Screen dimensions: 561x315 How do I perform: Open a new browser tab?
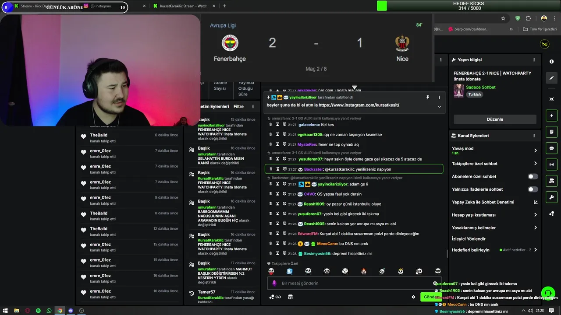coord(224,6)
